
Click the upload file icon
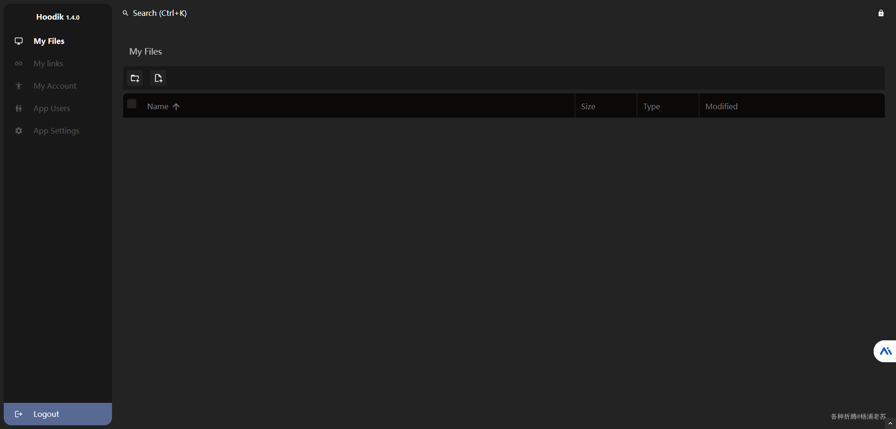click(x=158, y=78)
